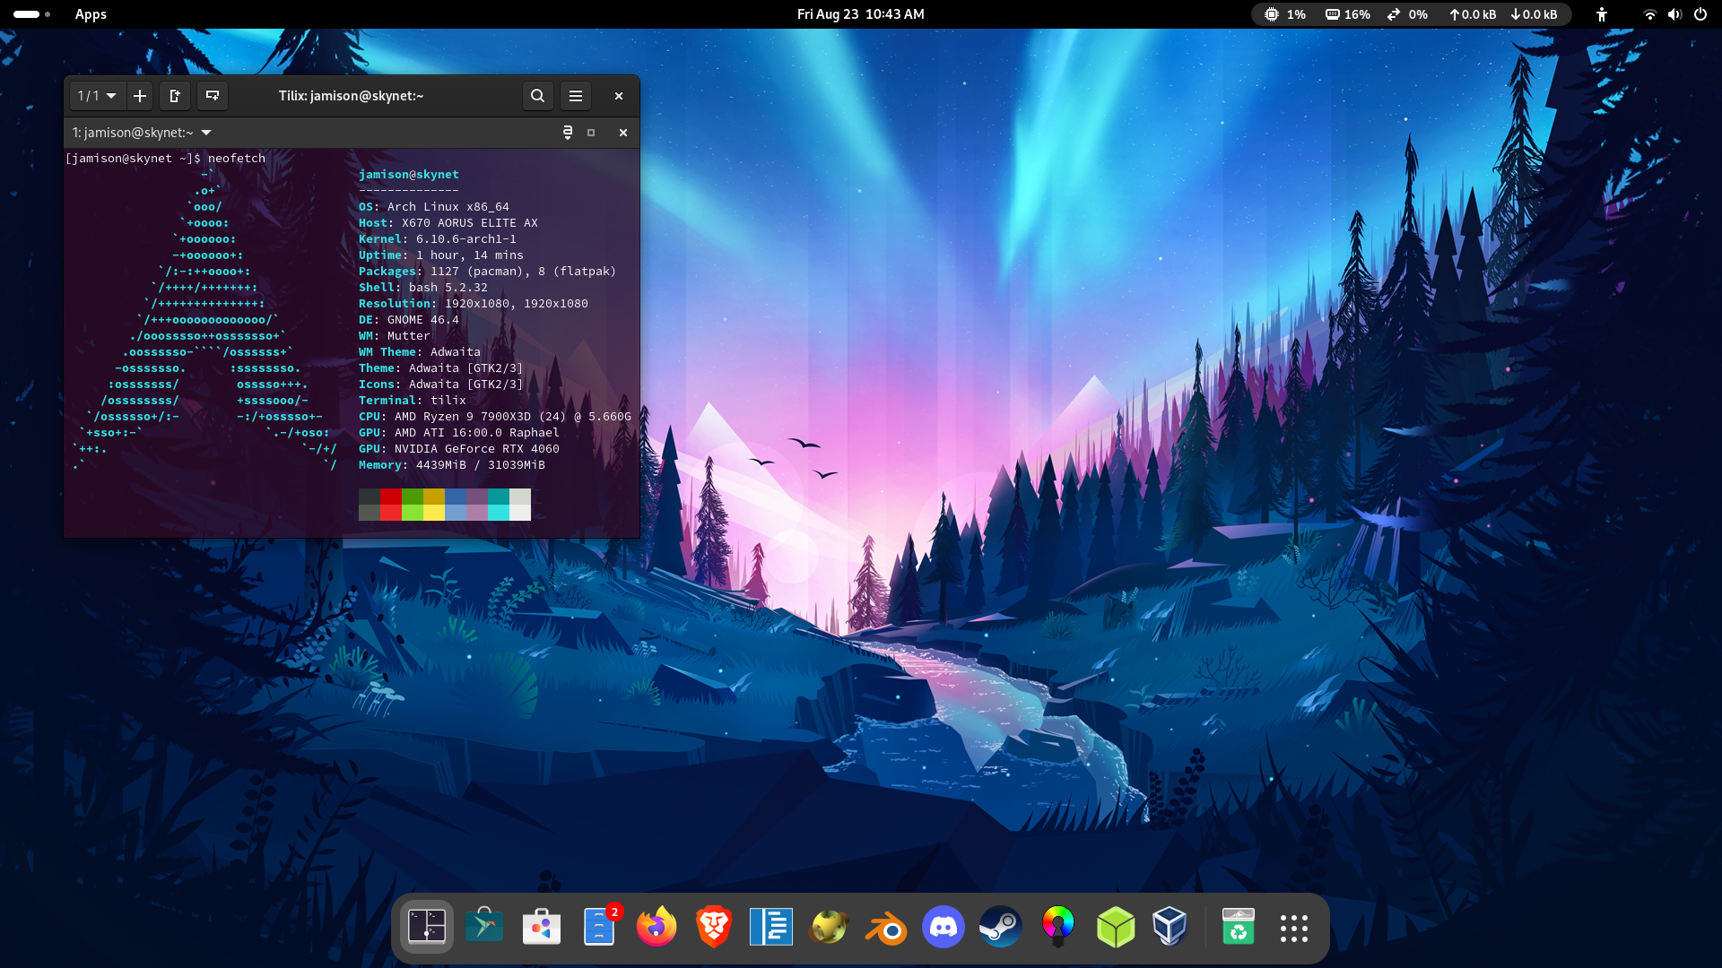Open Discord from the dock
Viewport: 1722px width, 968px height.
[x=944, y=927]
